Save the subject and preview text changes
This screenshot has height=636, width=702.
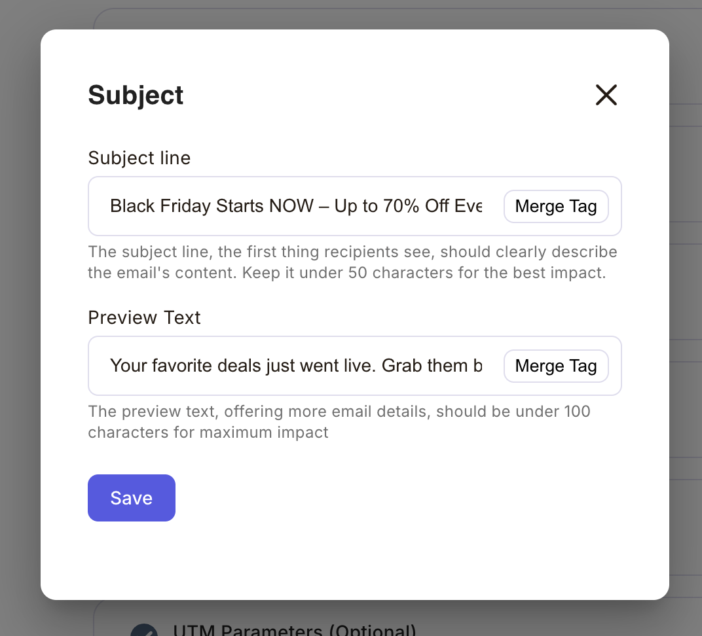131,498
